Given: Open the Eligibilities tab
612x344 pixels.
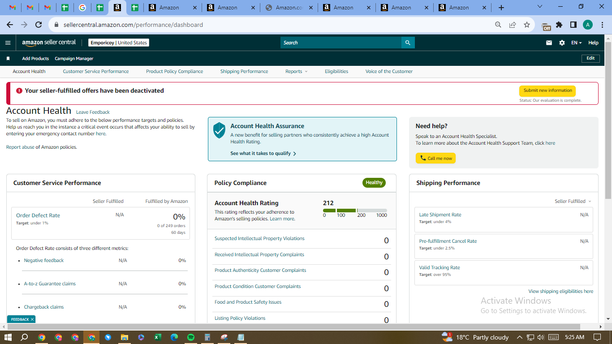Looking at the screenshot, I should tap(336, 71).
